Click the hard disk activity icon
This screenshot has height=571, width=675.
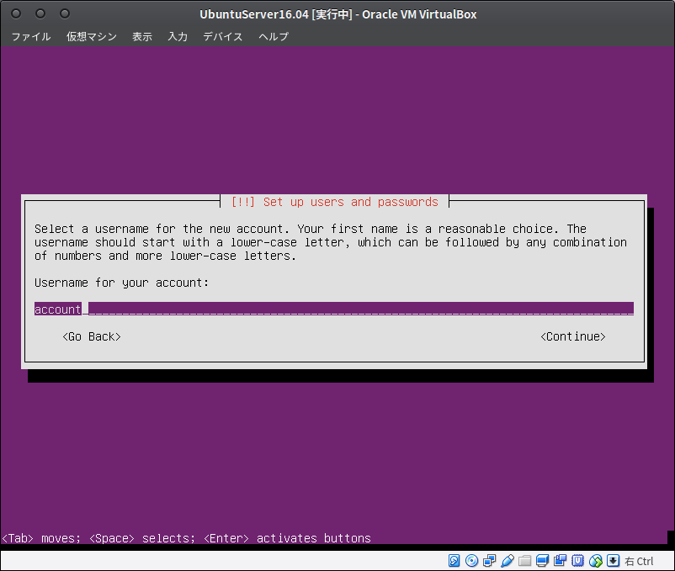[454, 561]
